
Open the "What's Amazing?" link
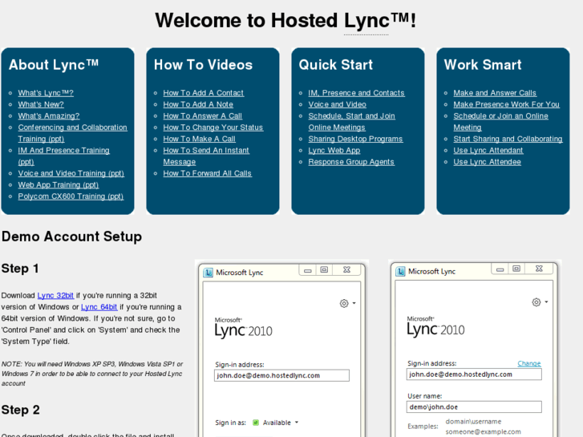tap(49, 116)
